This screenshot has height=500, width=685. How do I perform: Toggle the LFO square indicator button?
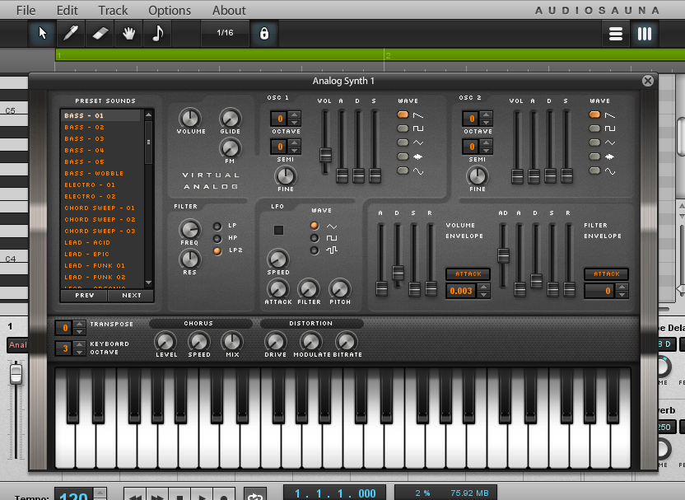(278, 230)
